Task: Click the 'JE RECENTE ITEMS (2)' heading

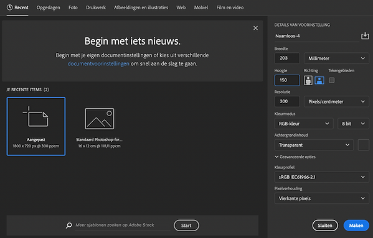Action: [x=27, y=89]
